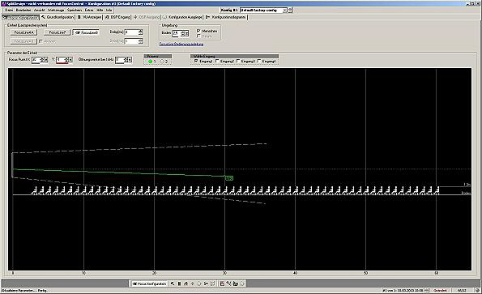Click Delay input field
The image size is (482, 294).
point(131,32)
